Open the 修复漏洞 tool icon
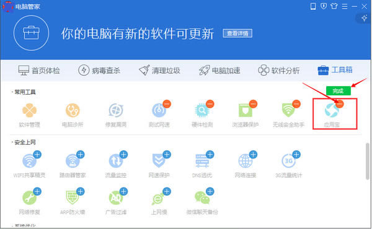Screen dimensions: 372x229 pyautogui.click(x=116, y=110)
